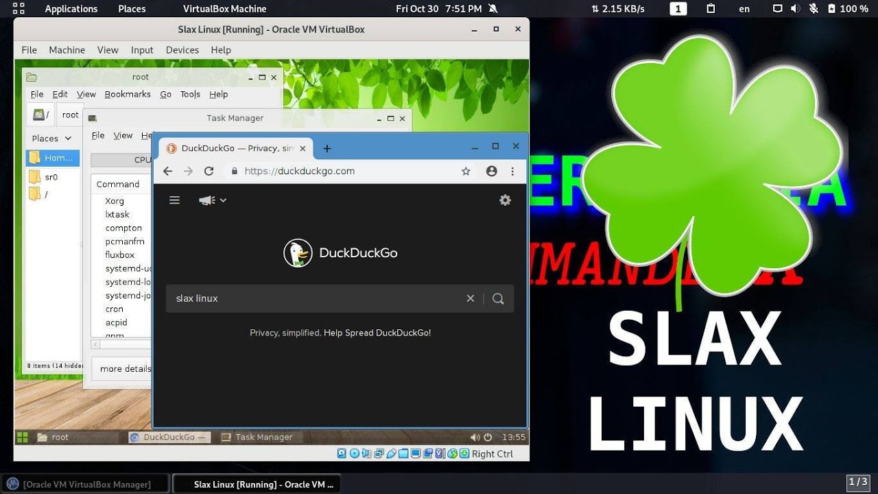878x494 pixels.
Task: Open a new browser tab
Action: (x=327, y=148)
